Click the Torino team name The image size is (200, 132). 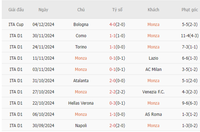81,47
